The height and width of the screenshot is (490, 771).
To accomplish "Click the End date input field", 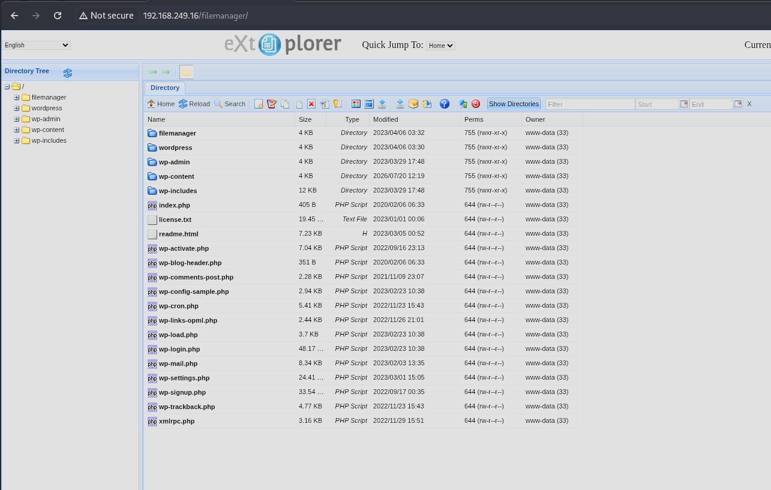I will (711, 104).
